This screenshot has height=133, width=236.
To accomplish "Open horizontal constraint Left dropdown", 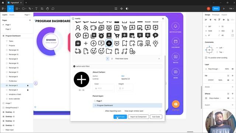I will [x=221, y=48].
